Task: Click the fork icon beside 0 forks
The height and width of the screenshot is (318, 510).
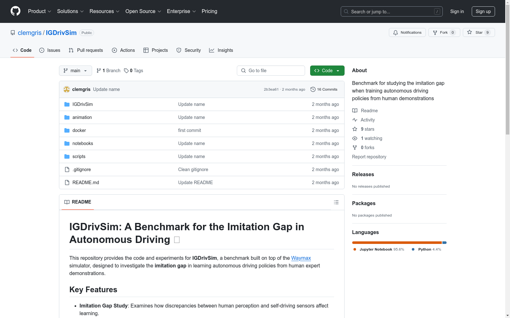Action: tap(355, 148)
